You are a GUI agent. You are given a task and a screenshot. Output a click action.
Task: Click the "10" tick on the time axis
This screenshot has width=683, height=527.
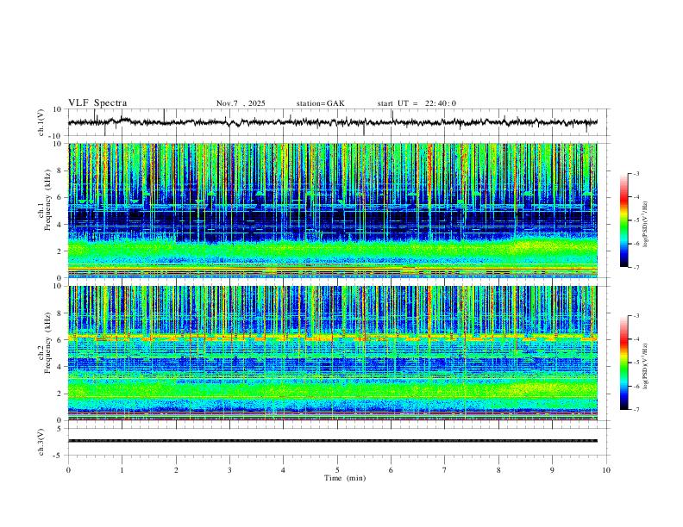click(606, 469)
